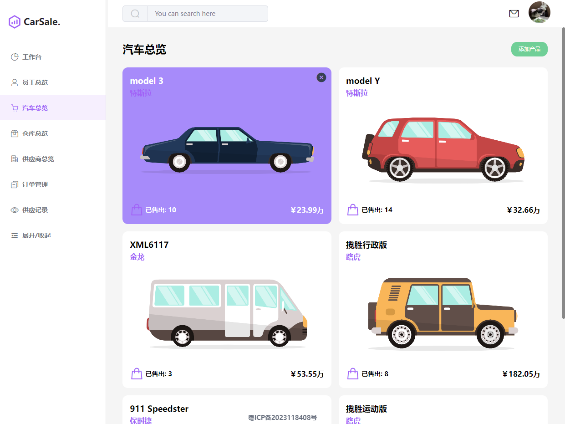Open the user avatar picture

click(540, 12)
